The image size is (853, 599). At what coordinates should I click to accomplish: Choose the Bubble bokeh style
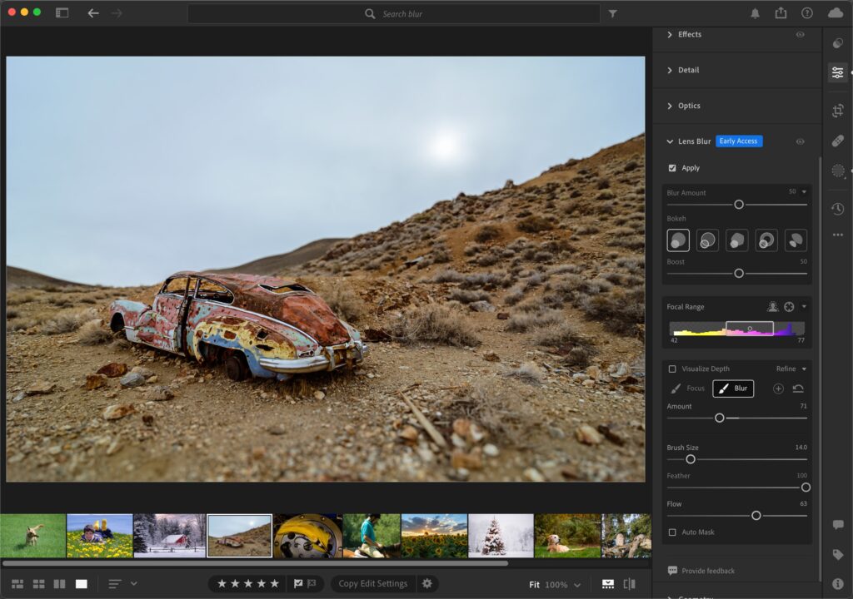click(708, 240)
